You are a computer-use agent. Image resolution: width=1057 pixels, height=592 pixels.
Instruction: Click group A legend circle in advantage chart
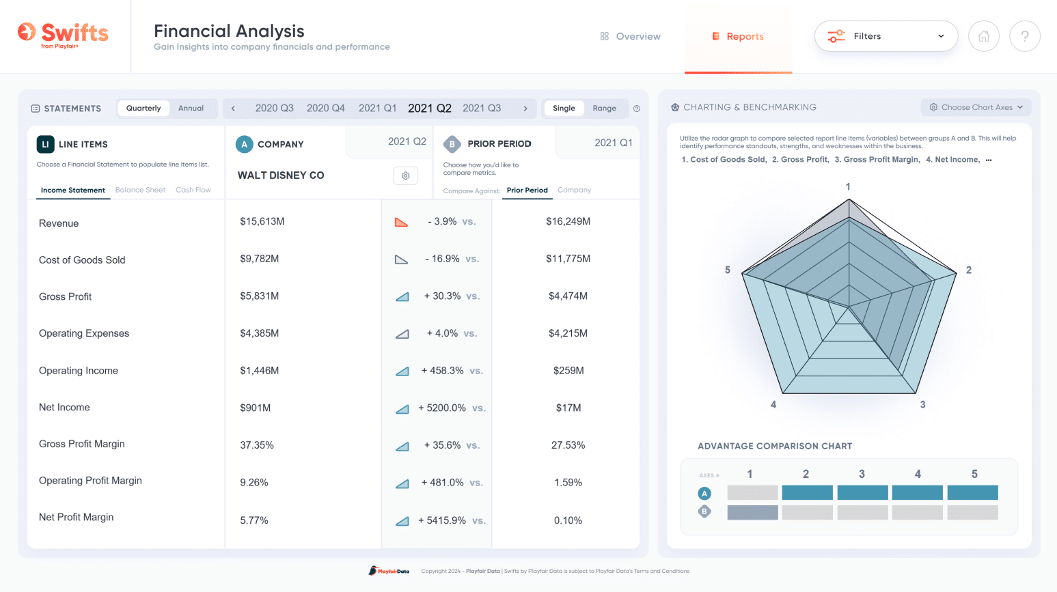704,493
